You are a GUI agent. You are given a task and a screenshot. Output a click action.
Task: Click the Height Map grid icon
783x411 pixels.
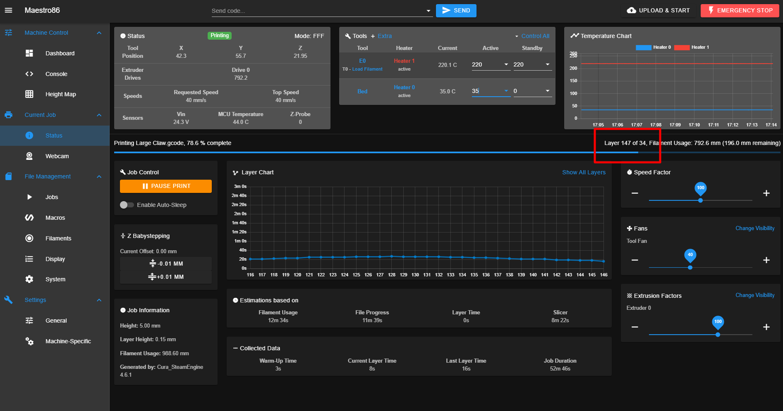(x=29, y=94)
